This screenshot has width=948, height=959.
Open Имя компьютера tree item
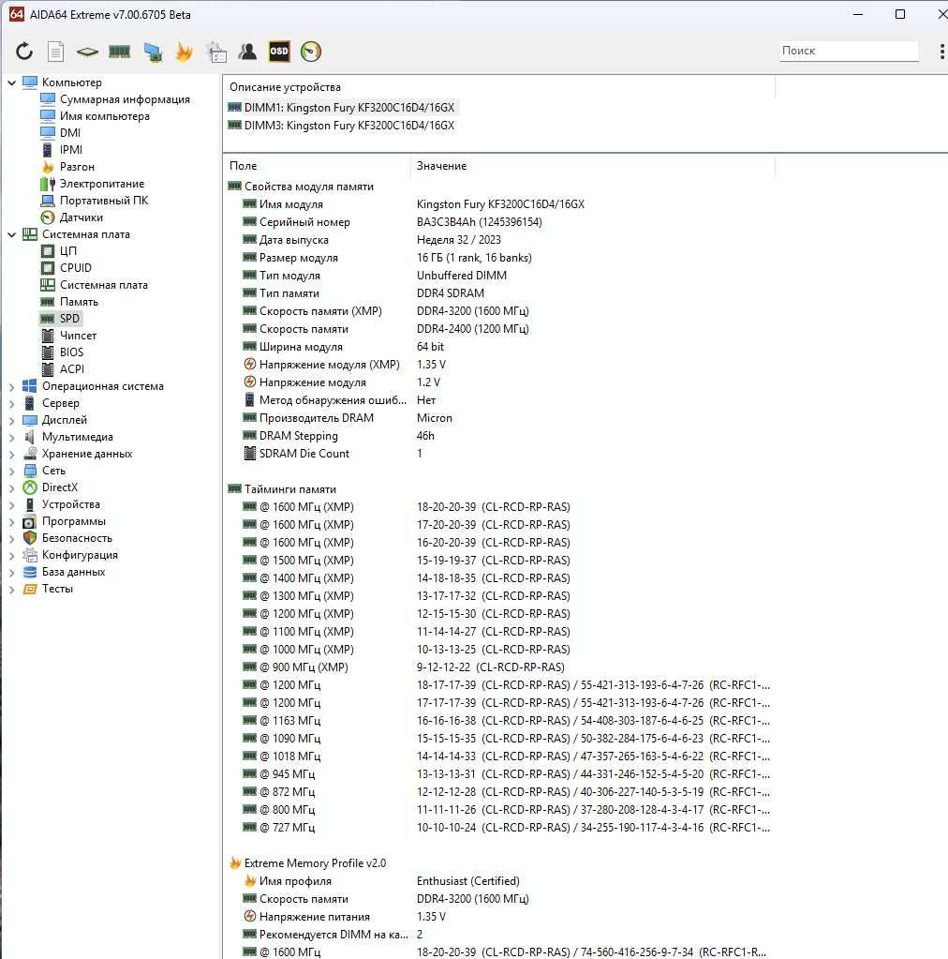[105, 116]
